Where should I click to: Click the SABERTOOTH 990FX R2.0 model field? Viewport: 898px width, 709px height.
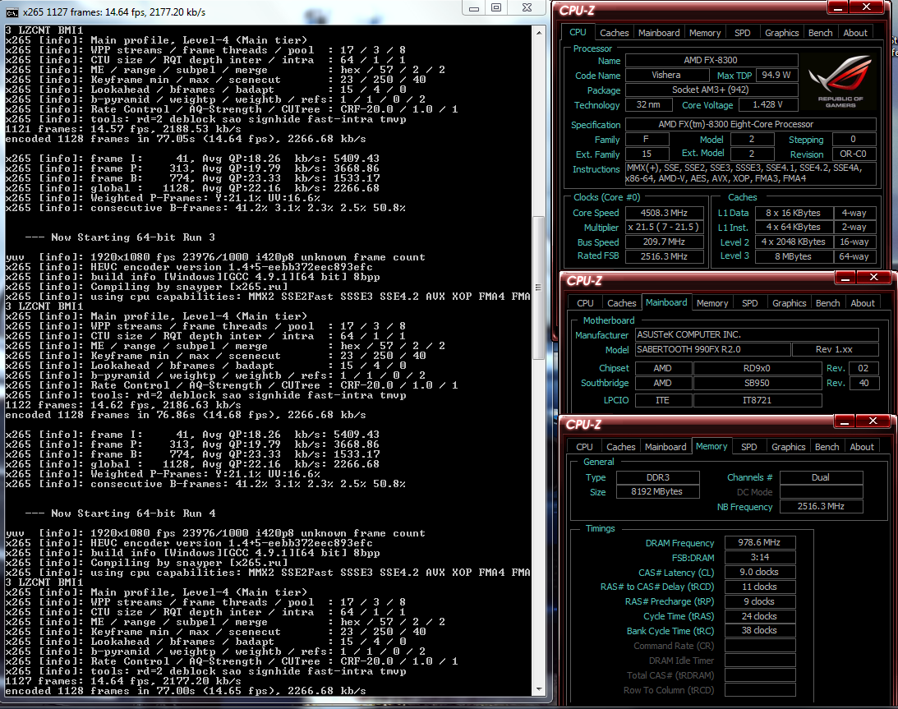point(712,349)
